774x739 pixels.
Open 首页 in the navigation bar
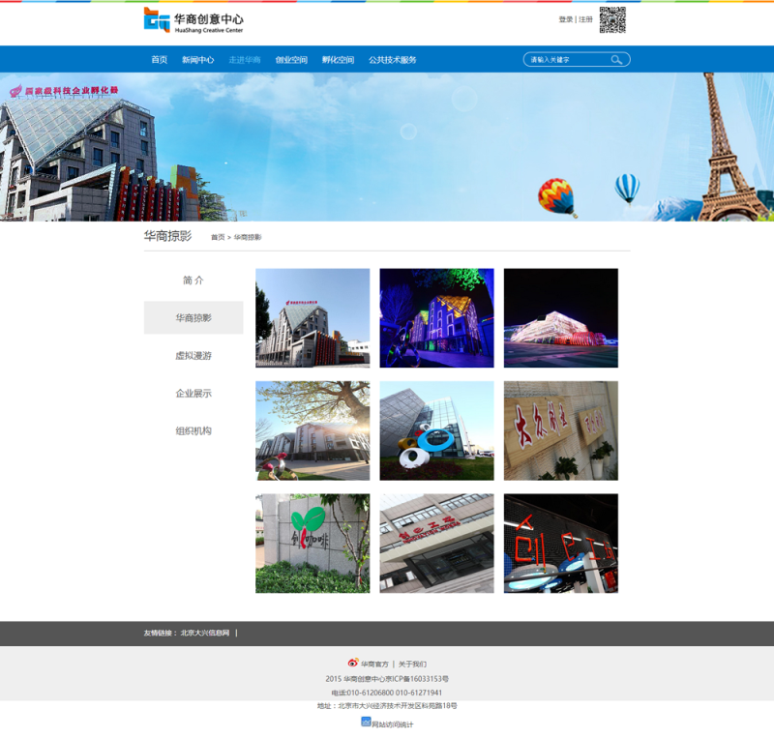(x=159, y=60)
